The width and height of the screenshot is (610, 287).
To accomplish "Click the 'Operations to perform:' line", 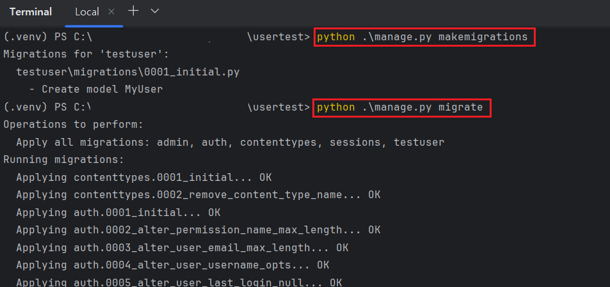I will [x=74, y=125].
